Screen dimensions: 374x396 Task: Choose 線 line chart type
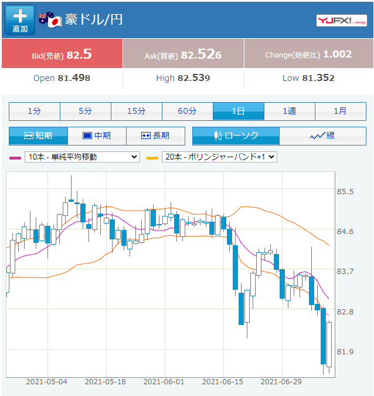point(323,136)
